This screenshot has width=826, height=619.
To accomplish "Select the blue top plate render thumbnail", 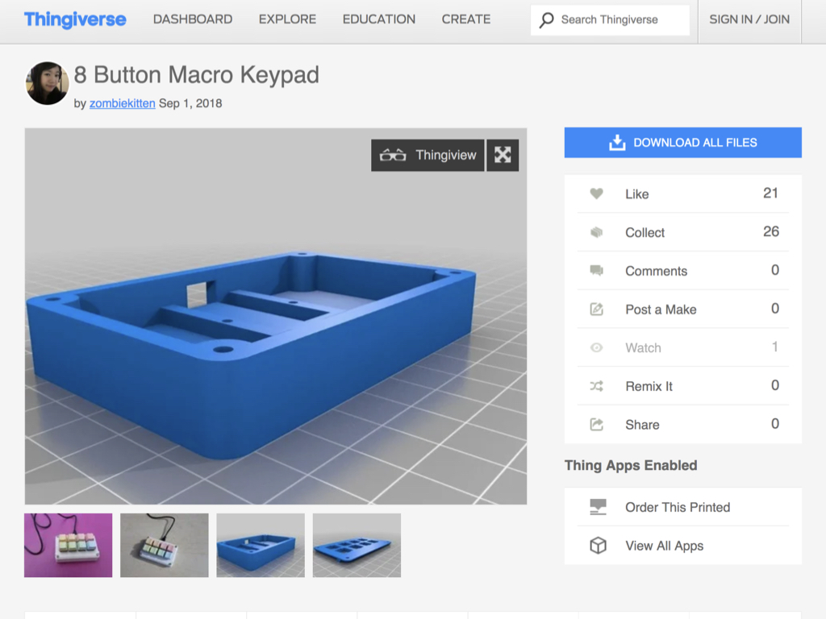I will [x=357, y=546].
